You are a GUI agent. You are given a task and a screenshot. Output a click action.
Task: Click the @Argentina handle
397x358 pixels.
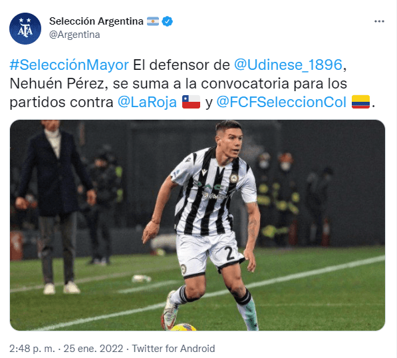(x=74, y=35)
